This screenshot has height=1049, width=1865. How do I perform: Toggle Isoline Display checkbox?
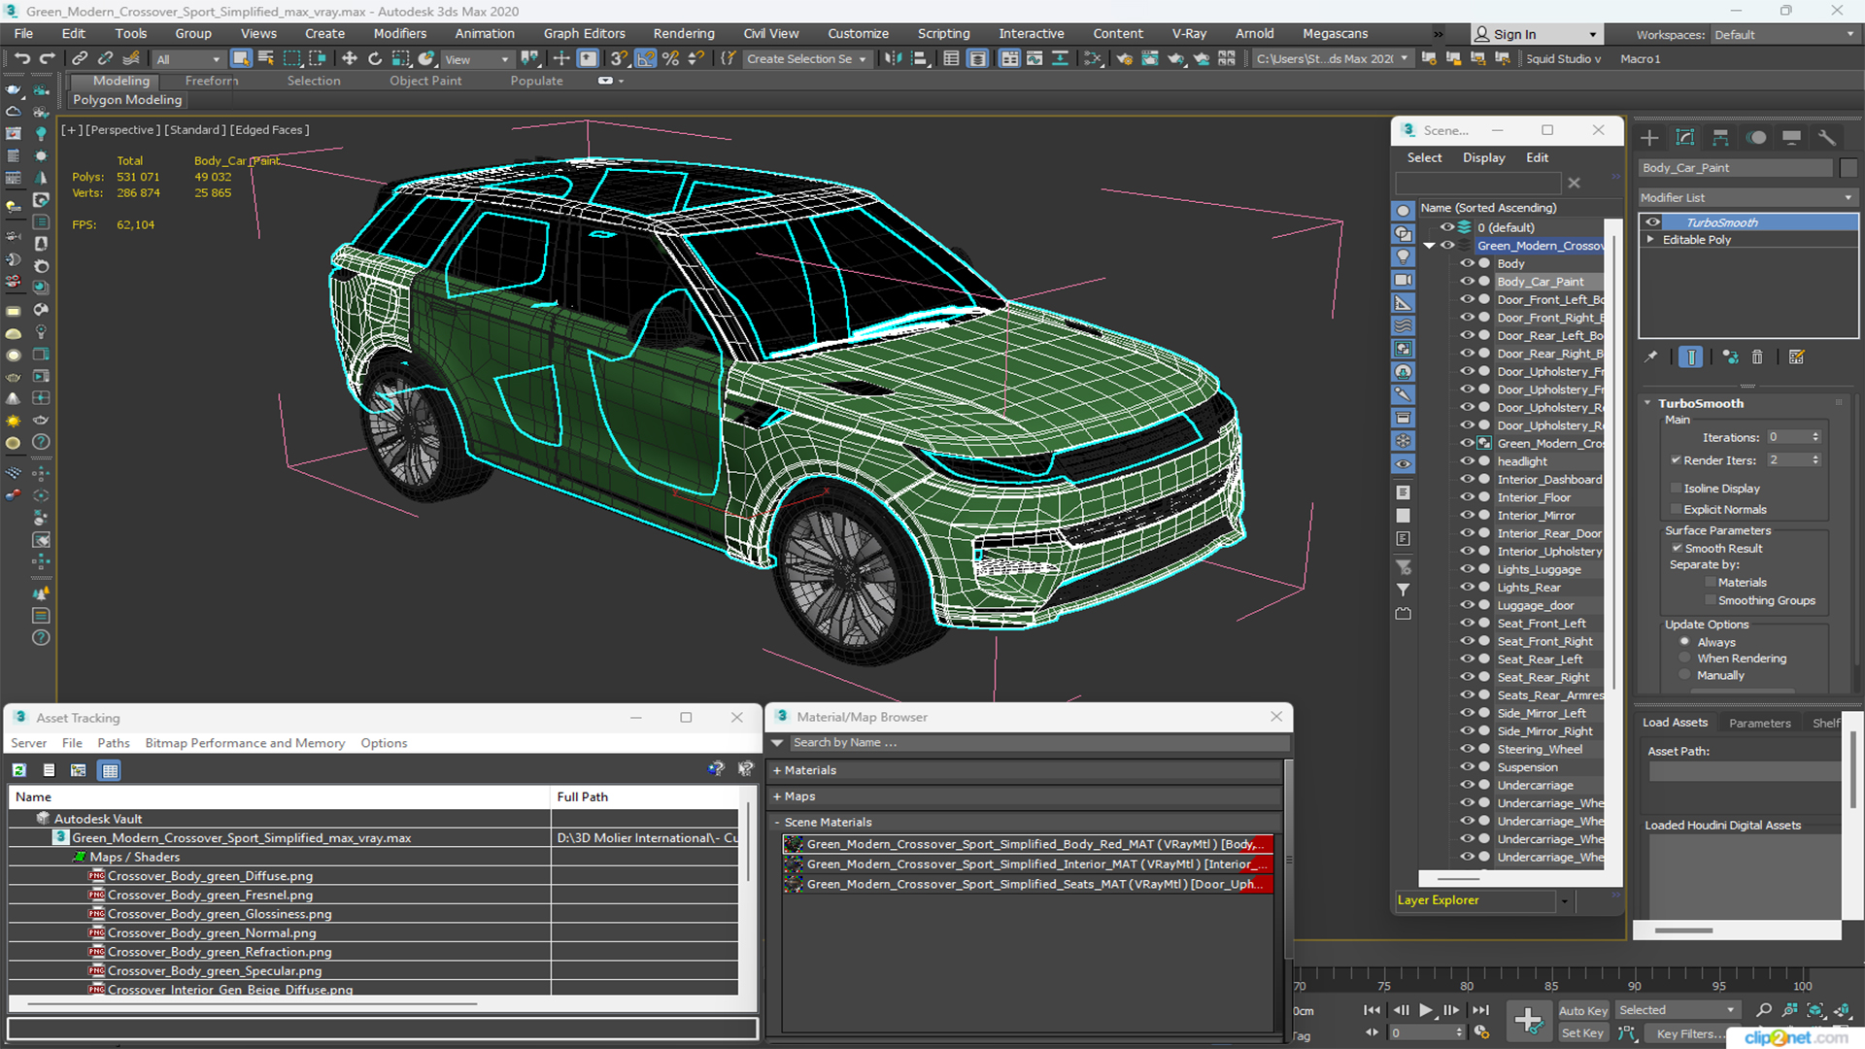(x=1676, y=489)
